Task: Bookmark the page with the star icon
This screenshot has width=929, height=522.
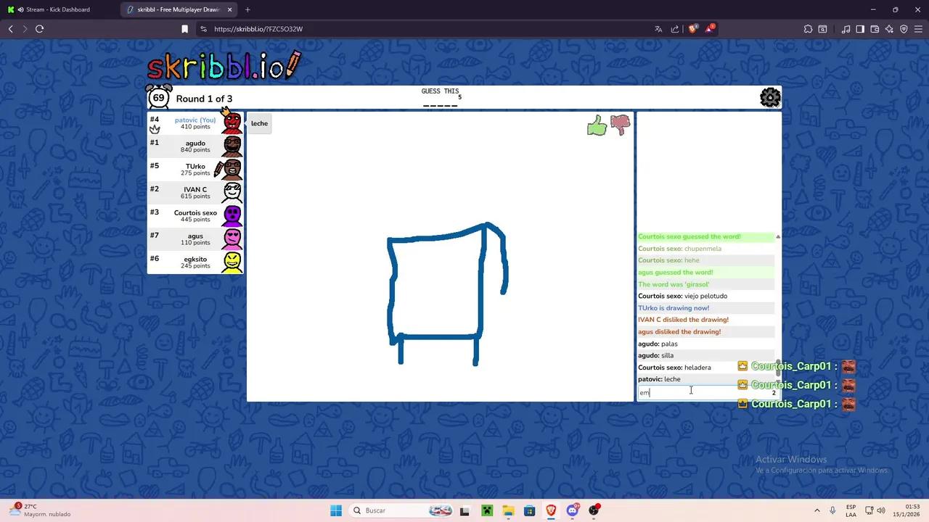Action: [185, 29]
